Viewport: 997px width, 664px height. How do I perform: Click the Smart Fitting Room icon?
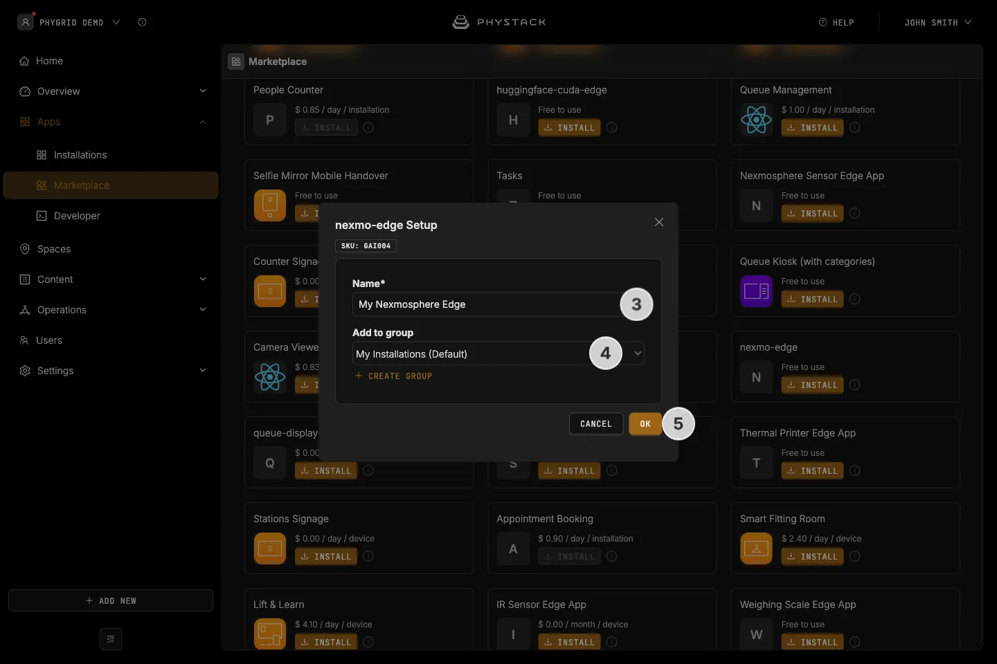tap(756, 548)
